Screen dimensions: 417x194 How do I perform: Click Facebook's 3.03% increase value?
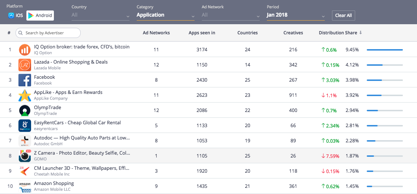pyautogui.click(x=330, y=80)
